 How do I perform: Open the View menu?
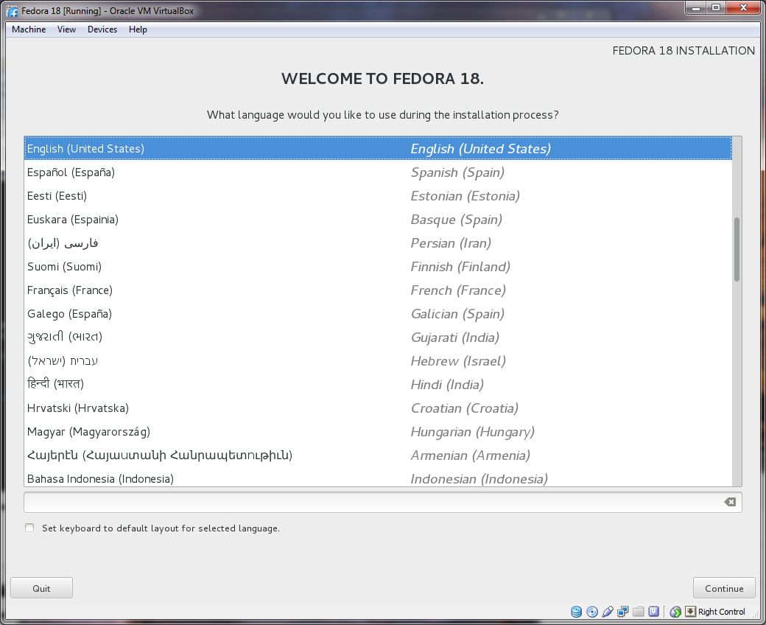66,29
